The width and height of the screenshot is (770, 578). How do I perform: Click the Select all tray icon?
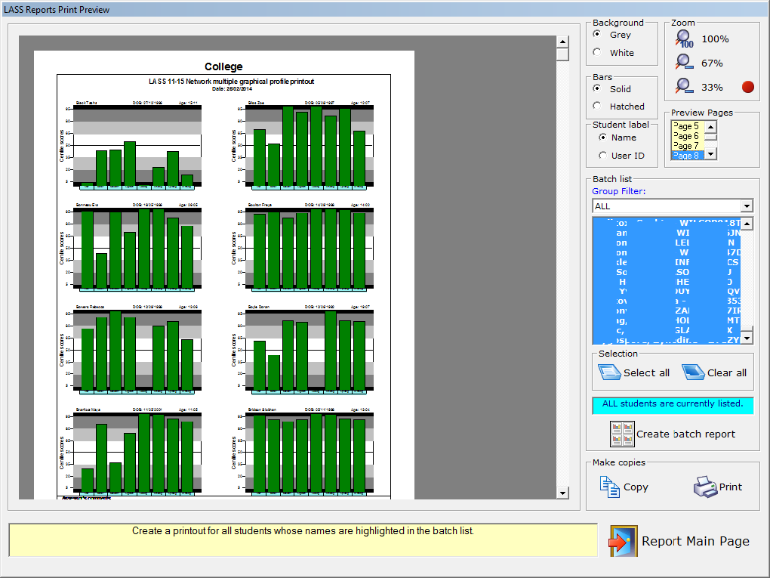tap(609, 372)
